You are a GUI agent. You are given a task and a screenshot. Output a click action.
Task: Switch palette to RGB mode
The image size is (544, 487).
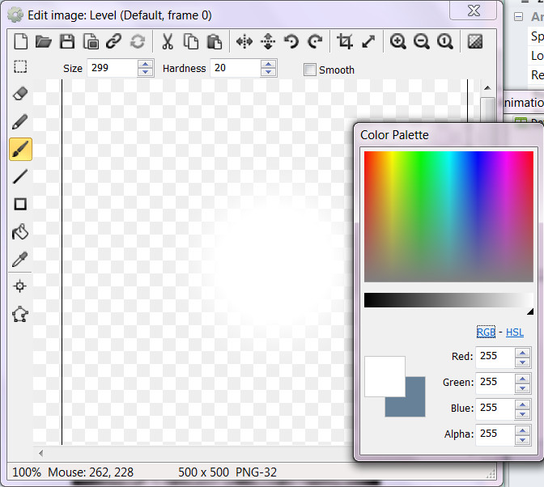486,332
